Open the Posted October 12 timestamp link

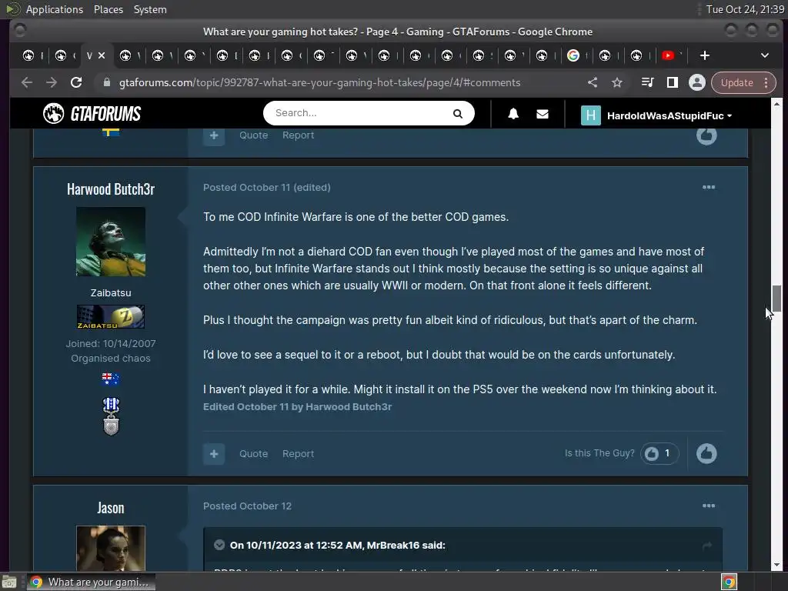[247, 506]
